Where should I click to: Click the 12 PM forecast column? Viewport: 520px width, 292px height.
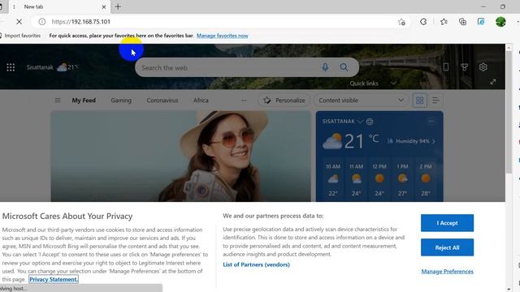[x=379, y=180]
